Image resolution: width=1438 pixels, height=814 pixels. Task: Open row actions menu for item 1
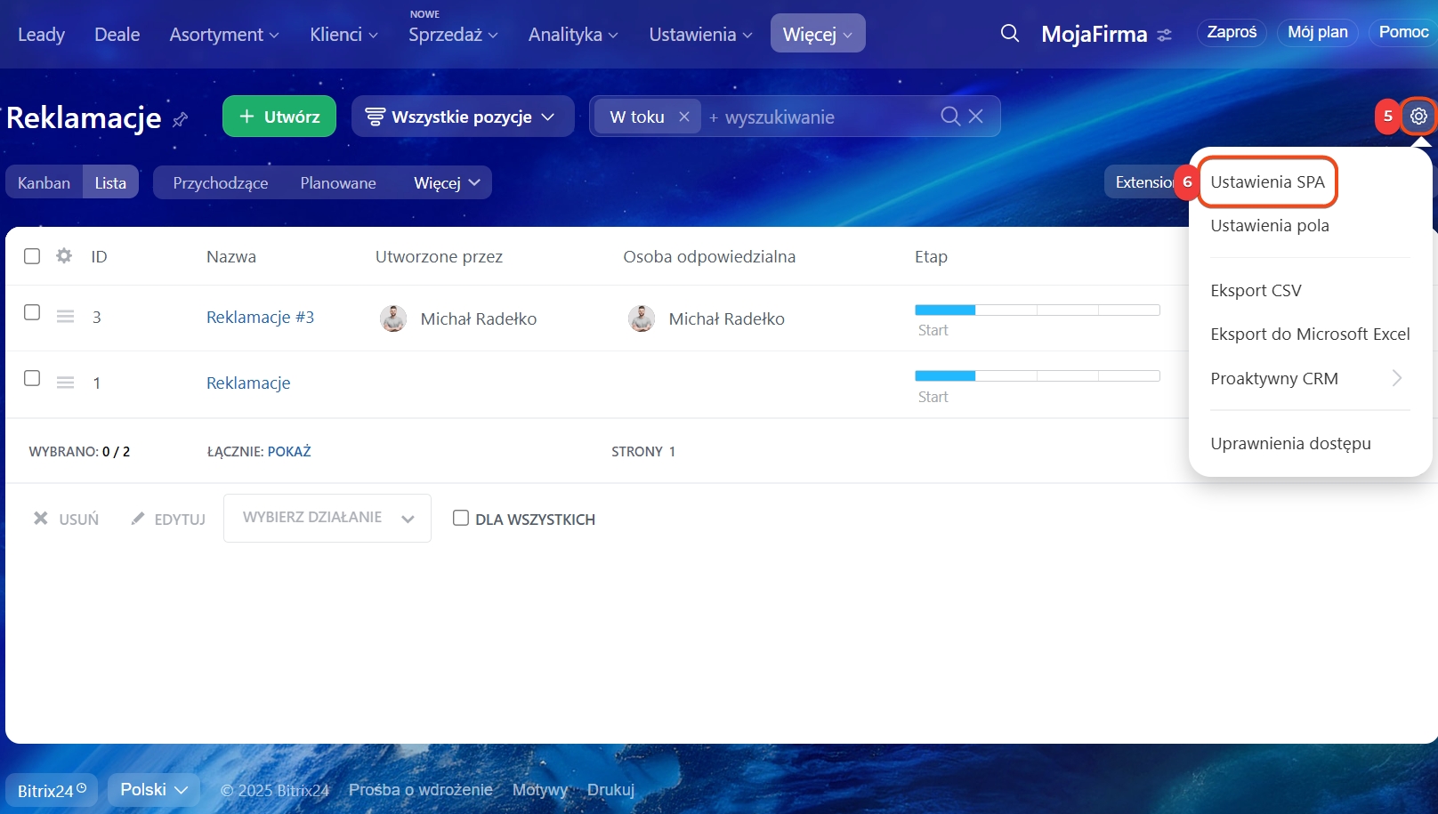[x=65, y=383]
